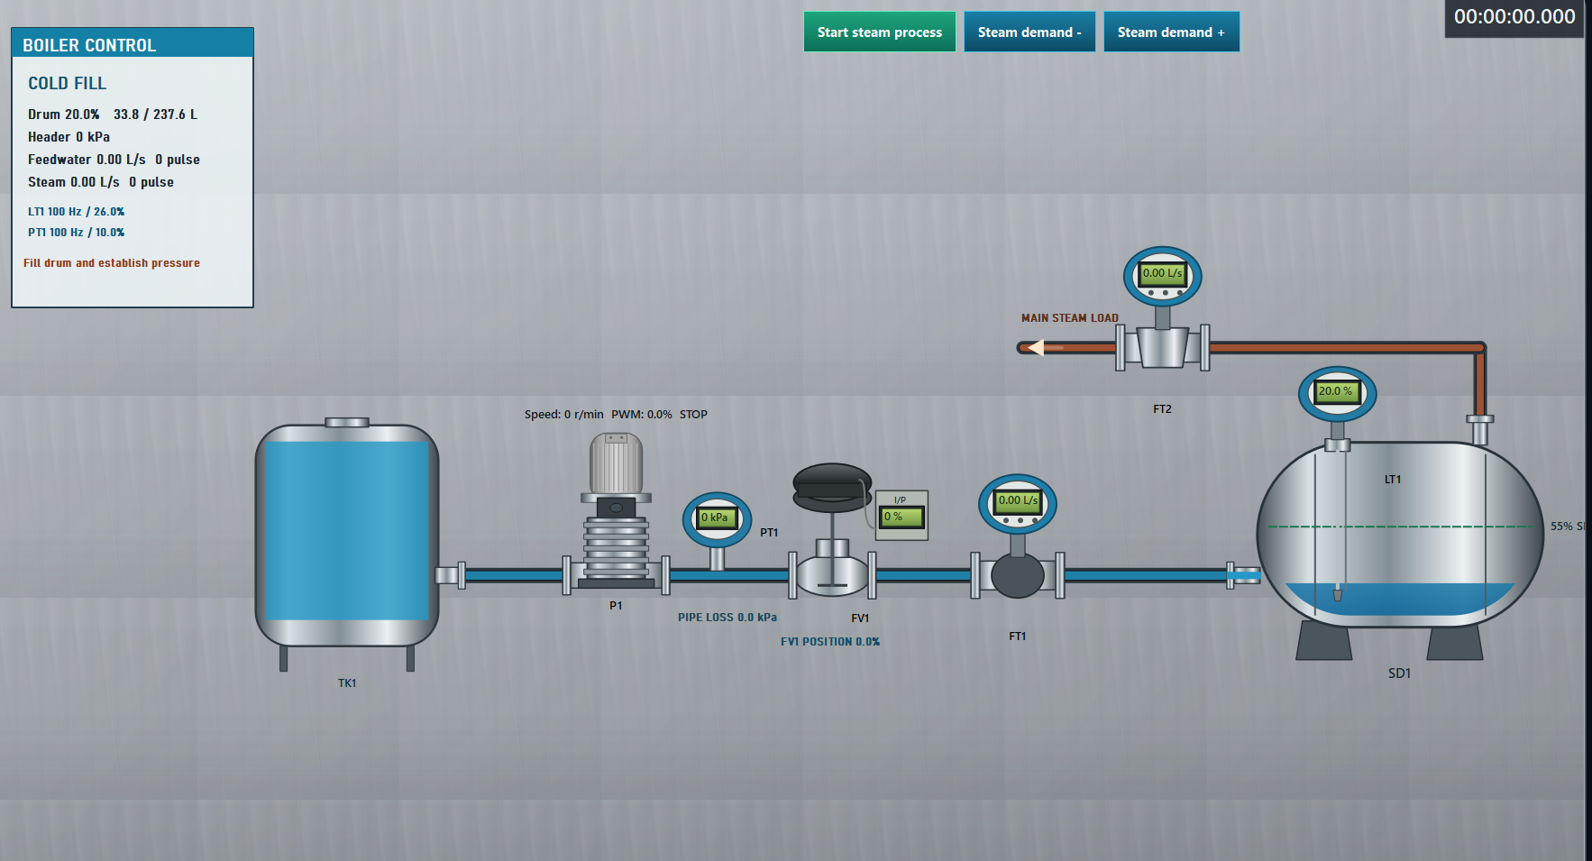
Task: Click the Steam 0.00 L/s readout in panel
Action: point(101,182)
